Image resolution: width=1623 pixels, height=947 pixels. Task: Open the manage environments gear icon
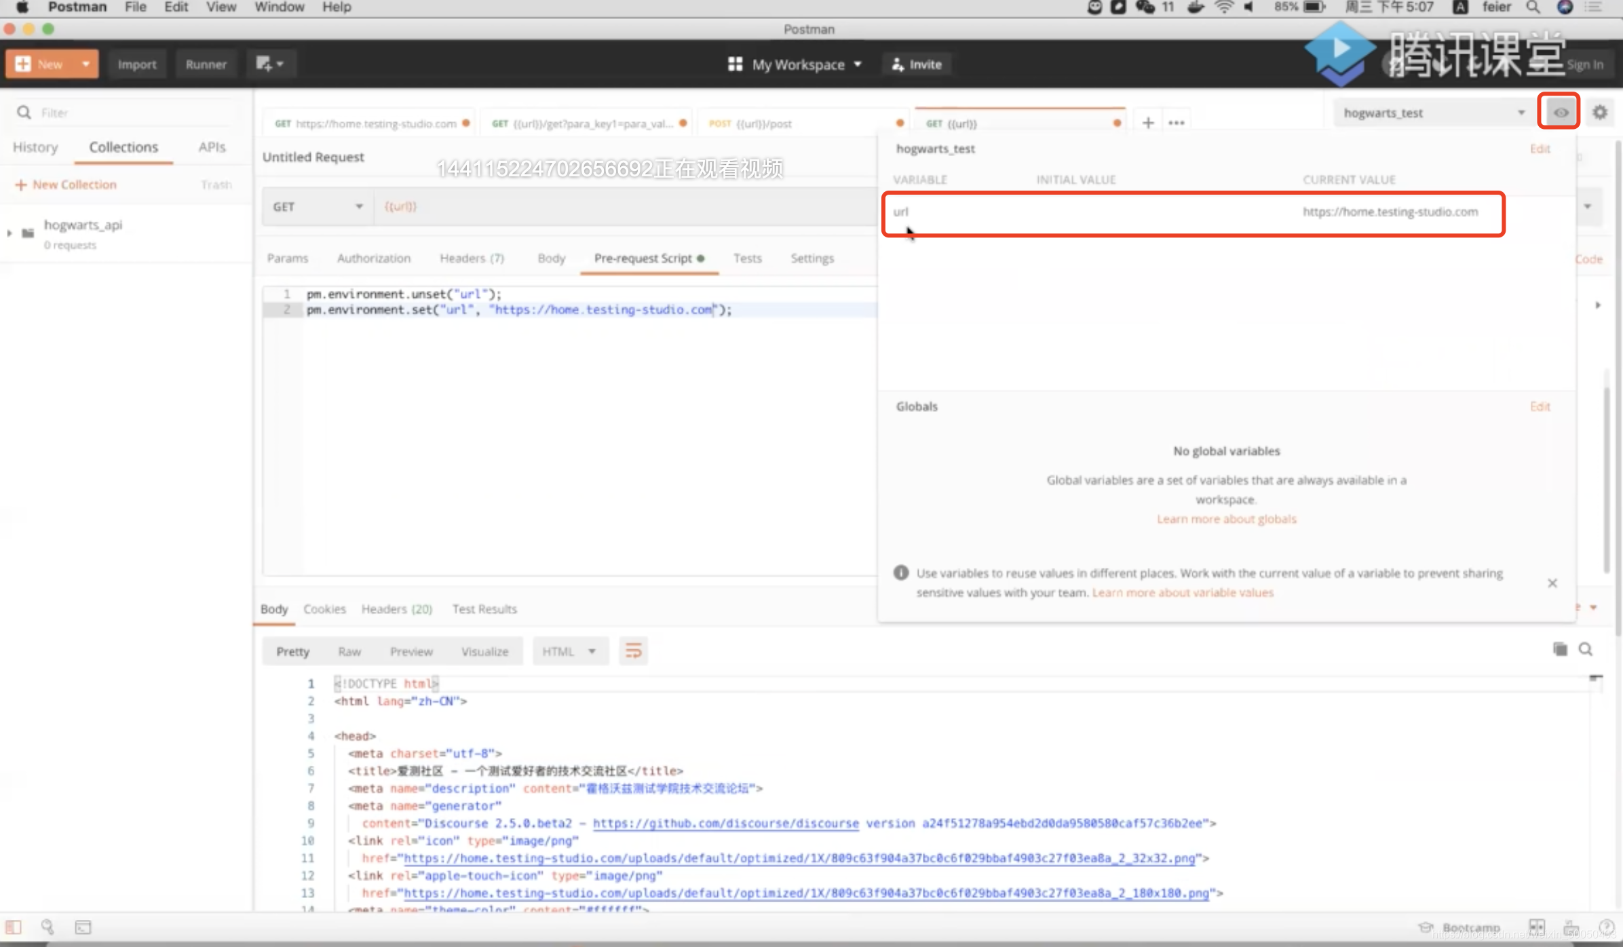[x=1600, y=112]
